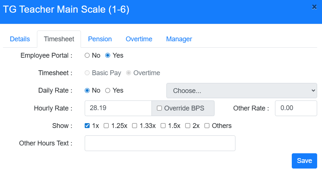The image size is (322, 173).
Task: Uncheck the 1x show option
Action: pyautogui.click(x=87, y=126)
